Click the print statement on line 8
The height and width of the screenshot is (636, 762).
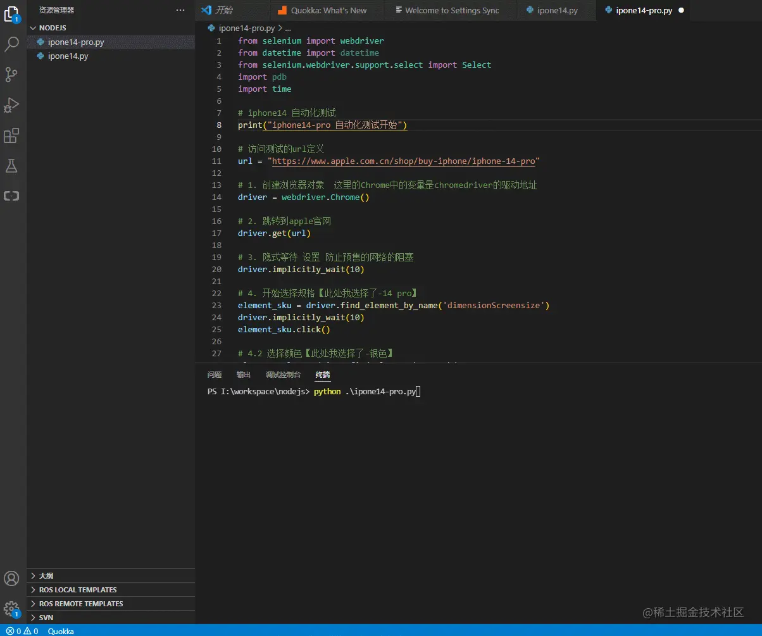pos(323,125)
